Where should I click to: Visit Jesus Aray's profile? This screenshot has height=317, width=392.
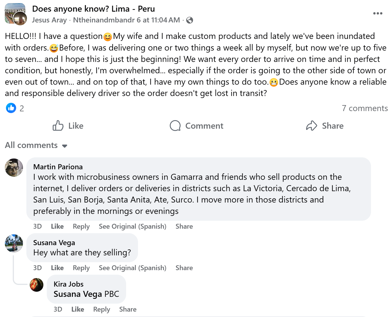[49, 20]
